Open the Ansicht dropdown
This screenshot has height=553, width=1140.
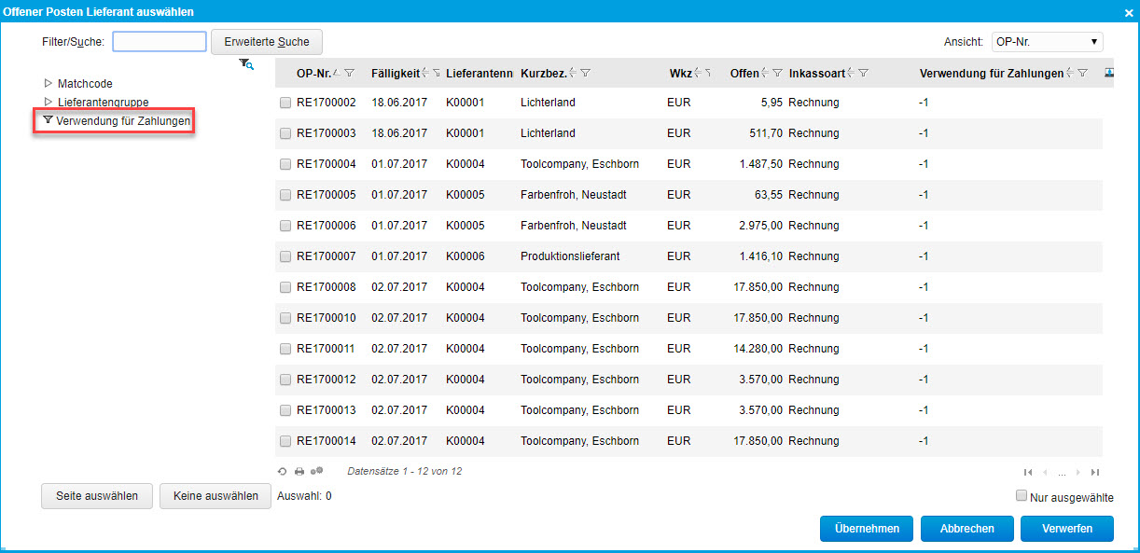[x=1047, y=42]
